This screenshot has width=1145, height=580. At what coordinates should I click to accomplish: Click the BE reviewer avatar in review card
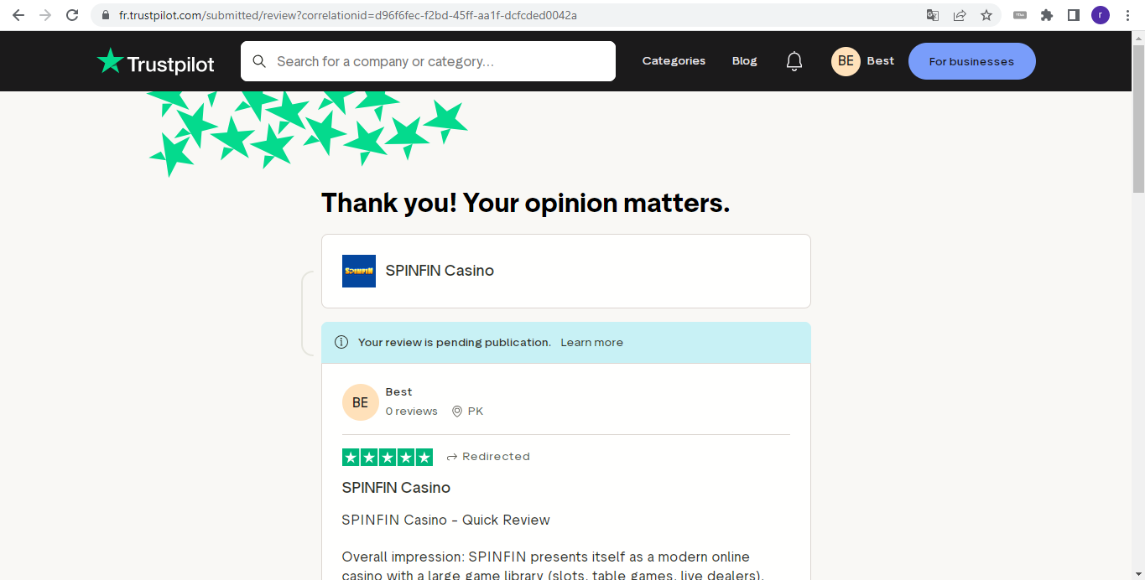(x=360, y=402)
